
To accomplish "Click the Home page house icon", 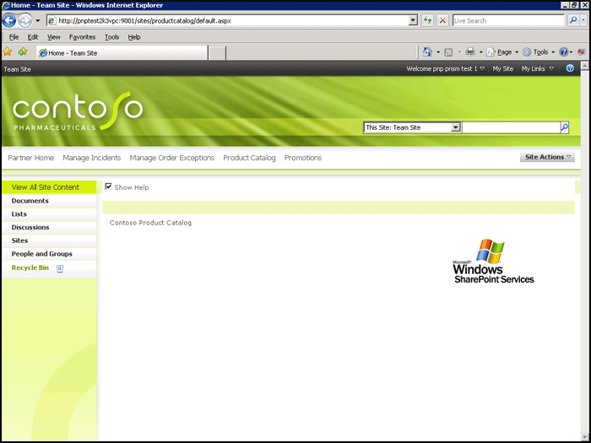I will 427,52.
